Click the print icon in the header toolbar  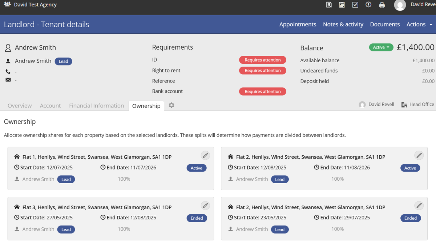pyautogui.click(x=382, y=5)
